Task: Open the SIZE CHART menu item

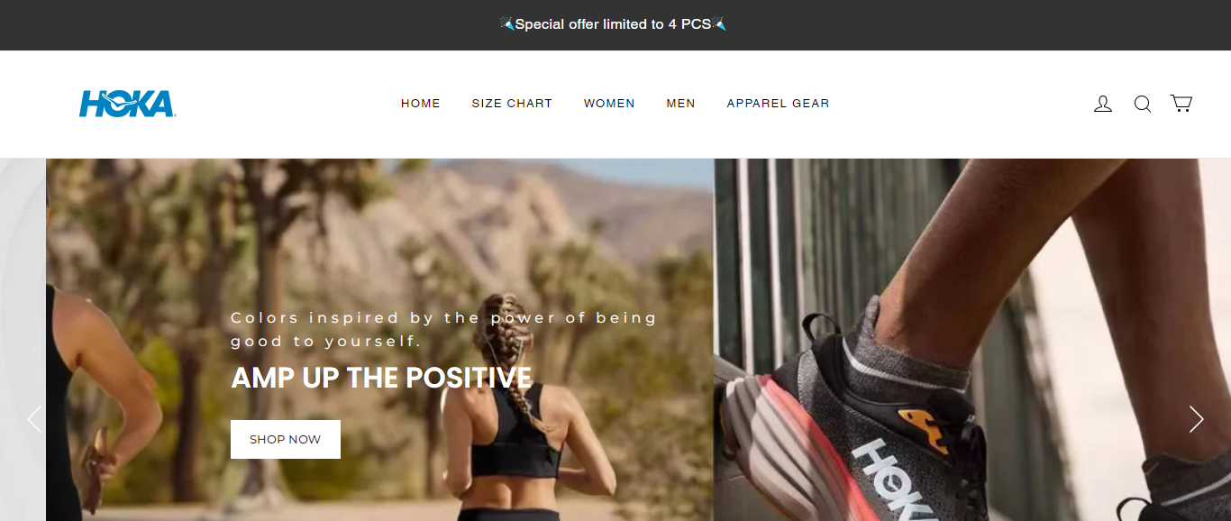Action: 512,104
